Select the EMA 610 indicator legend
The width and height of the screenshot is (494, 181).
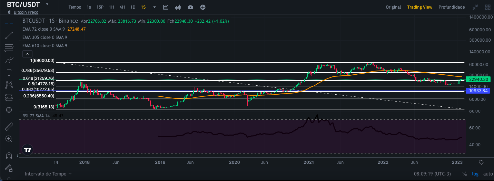pyautogui.click(x=45, y=46)
